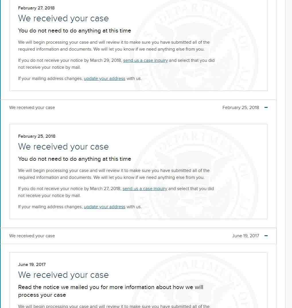
Task: Open case inquiry link in February 27 notice
Action: [x=145, y=60]
